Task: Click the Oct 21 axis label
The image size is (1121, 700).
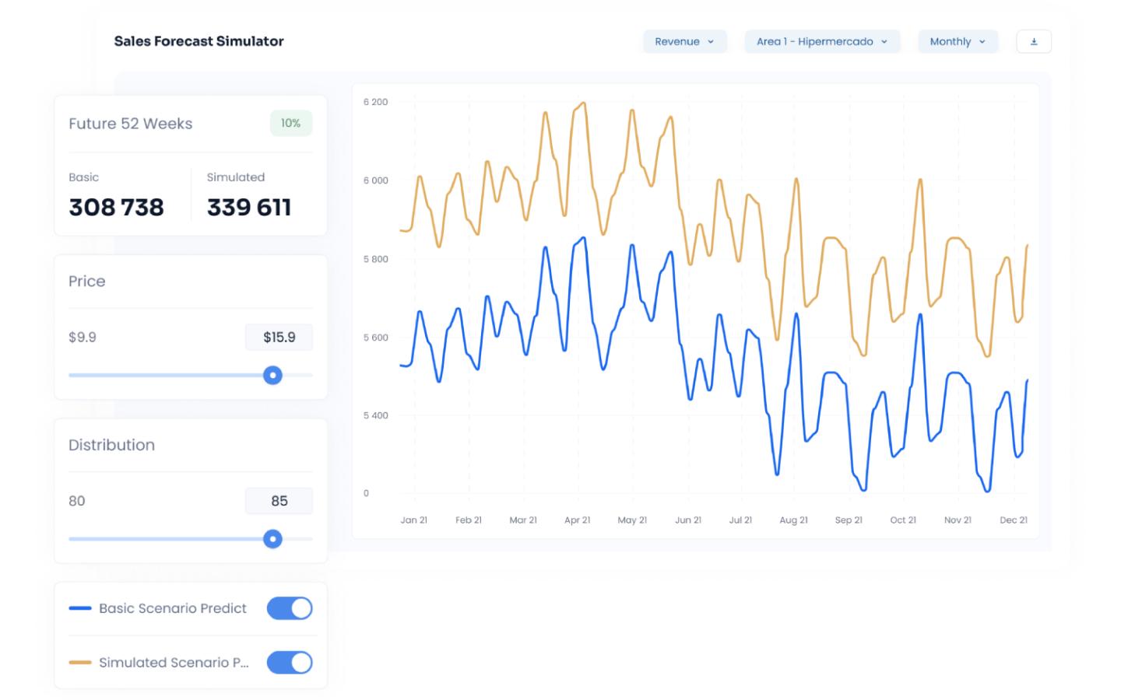Action: [903, 520]
